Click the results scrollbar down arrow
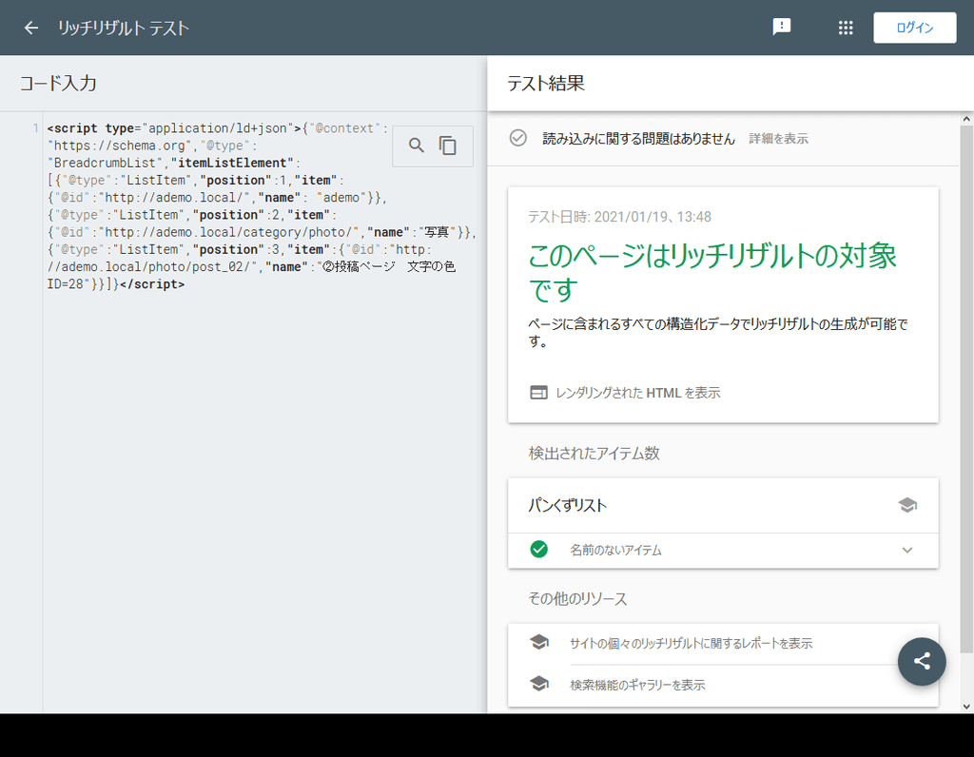Viewport: 974px width, 757px height. tap(966, 706)
